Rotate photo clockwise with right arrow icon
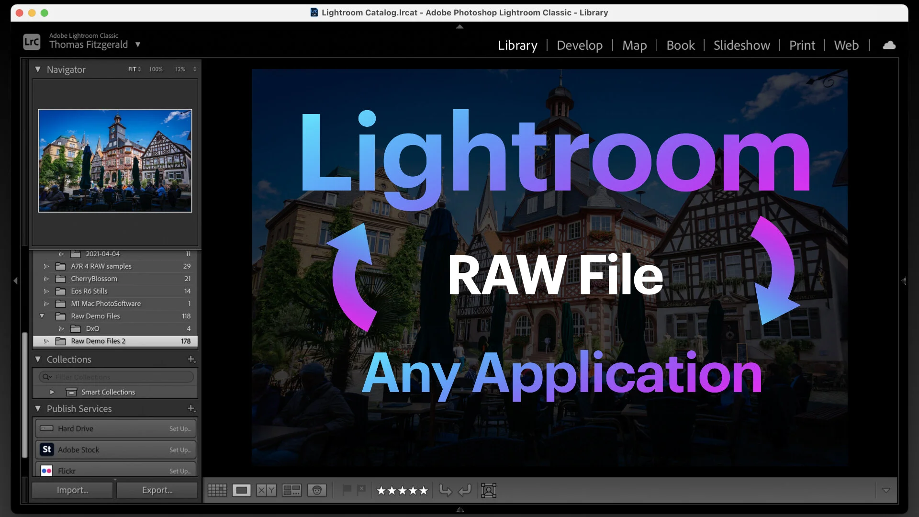 coord(464,490)
